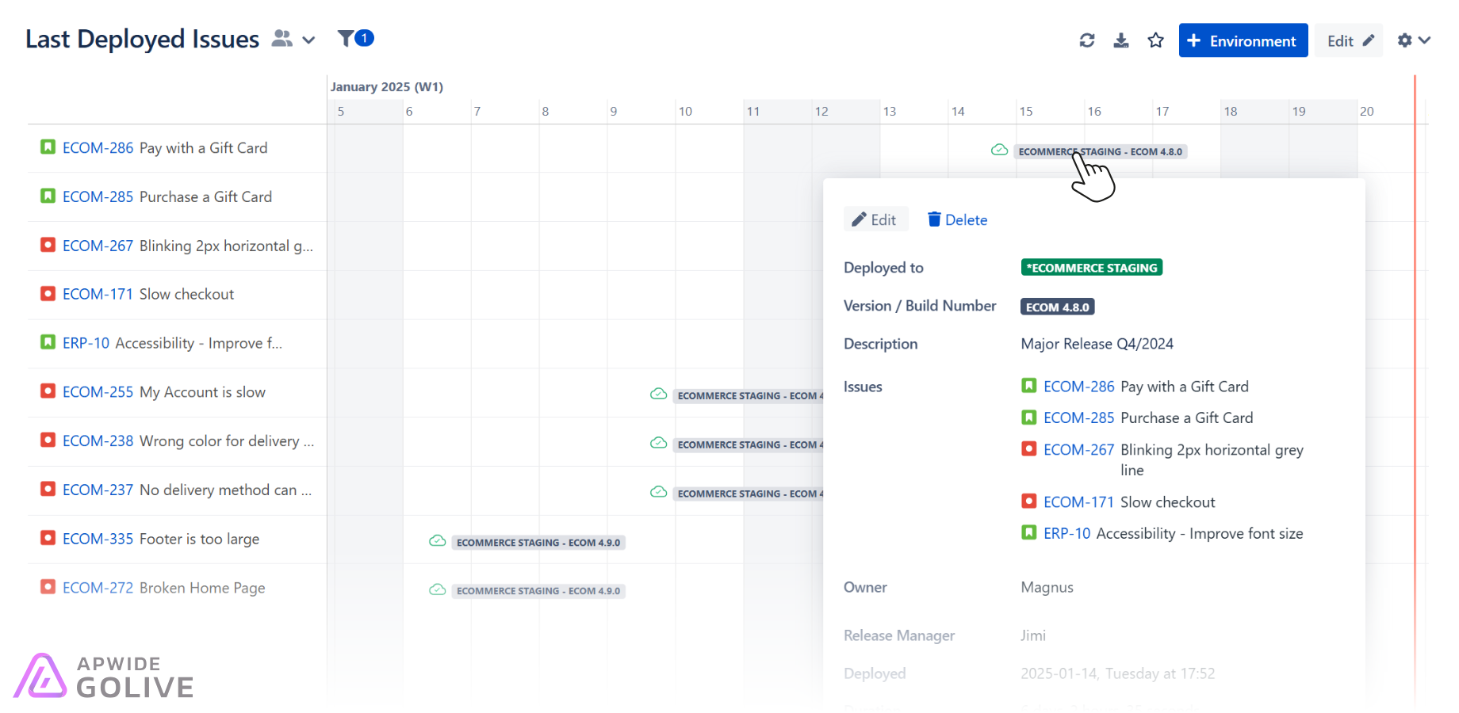
Task: Click the download export icon
Action: [1121, 40]
